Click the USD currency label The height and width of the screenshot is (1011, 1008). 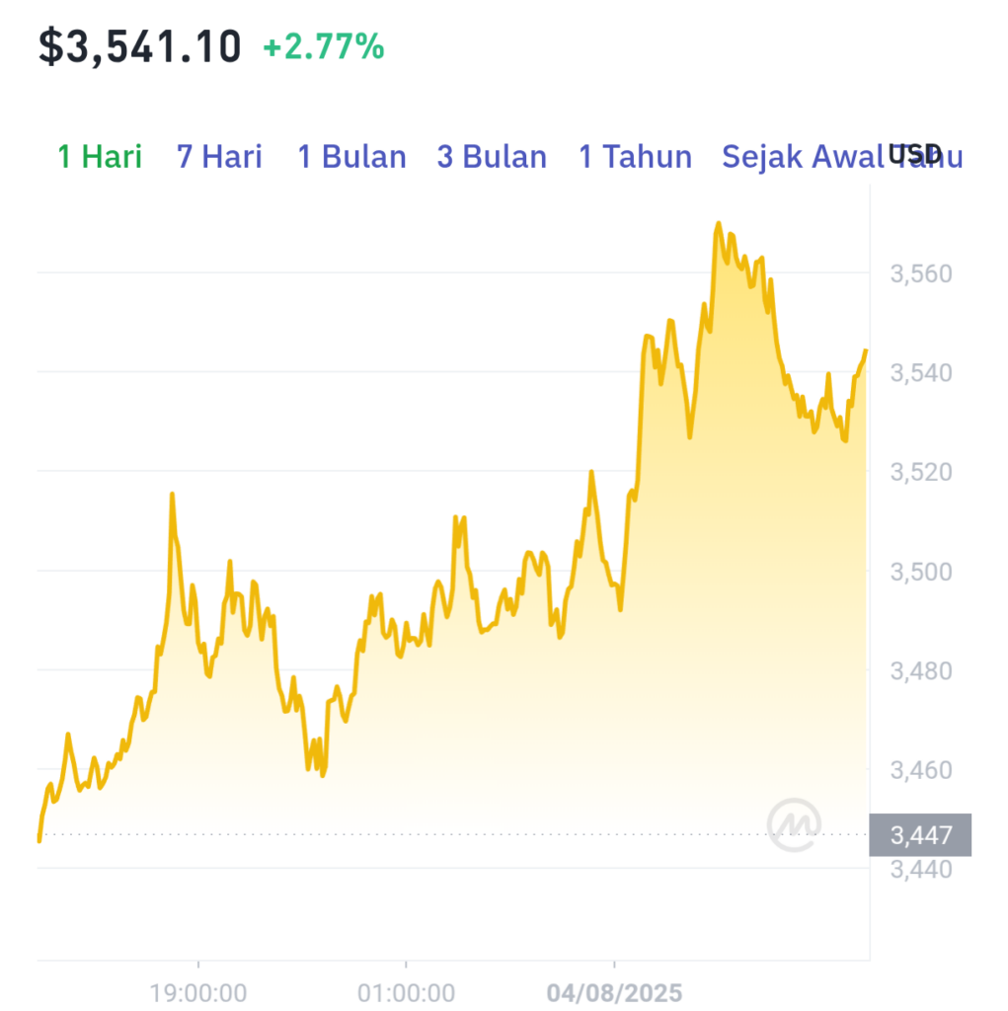pyautogui.click(x=914, y=154)
